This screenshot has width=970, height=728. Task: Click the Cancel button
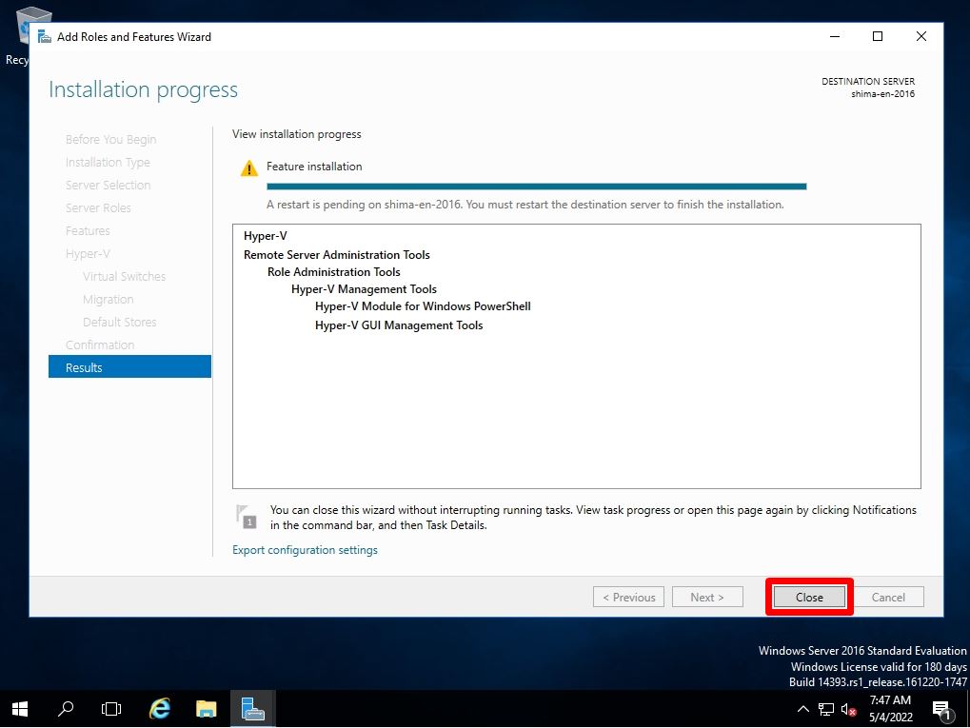point(888,597)
